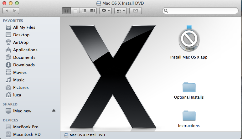This screenshot has width=242, height=139.
Task: Click the Documents label in the sidebar
Action: coord(24,57)
